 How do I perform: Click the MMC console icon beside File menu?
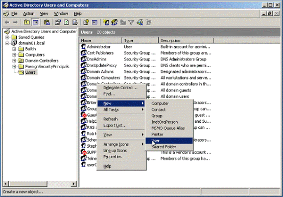tap(6, 14)
